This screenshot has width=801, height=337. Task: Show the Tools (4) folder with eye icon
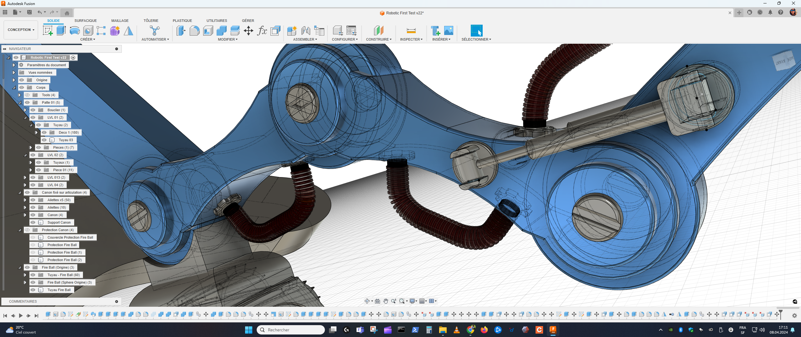pos(27,95)
